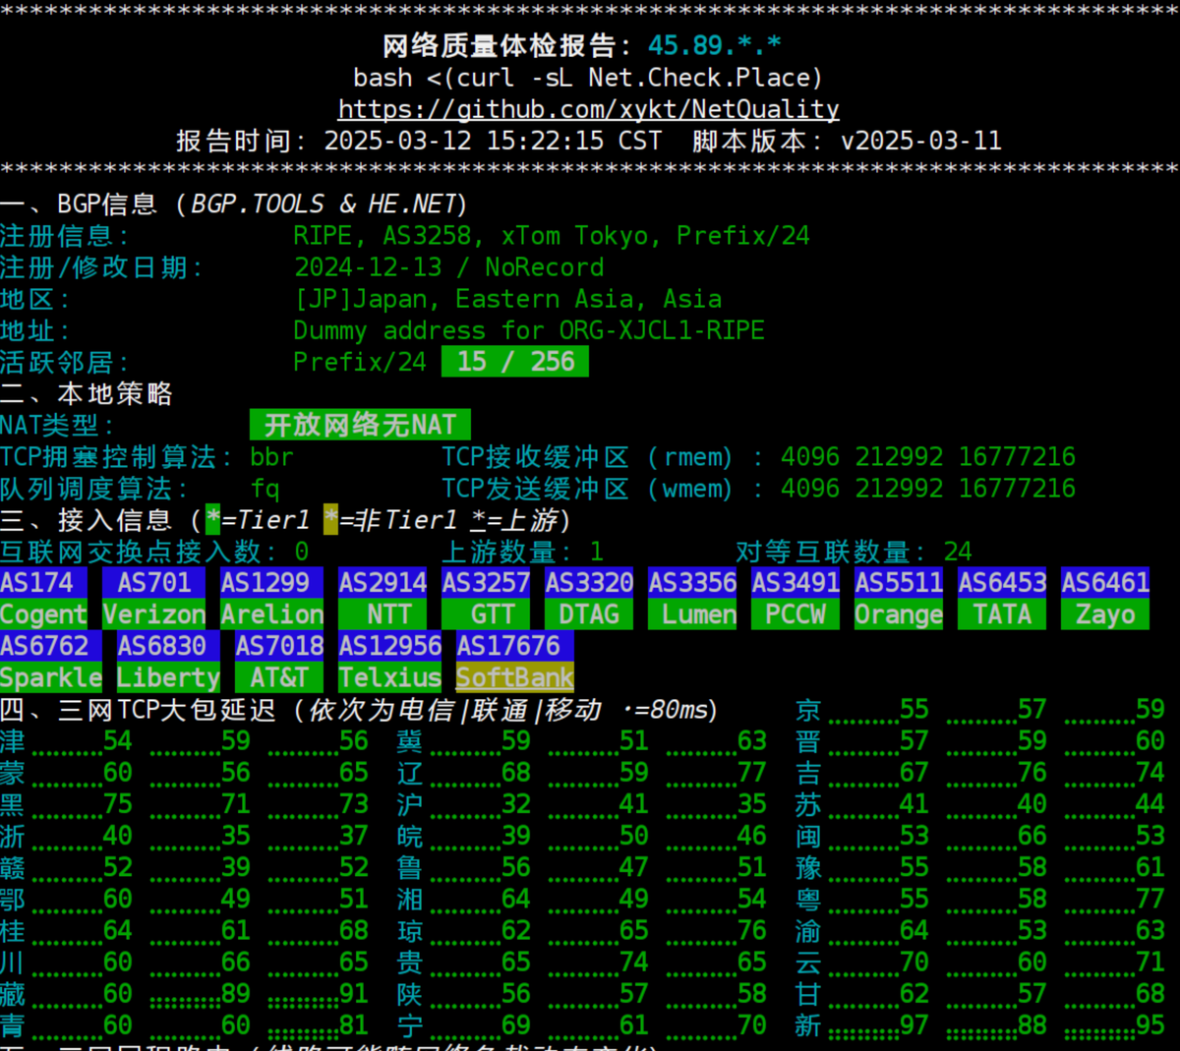Viewport: 1180px width, 1051px height.
Task: Click the Lumen provider label
Action: (x=692, y=614)
